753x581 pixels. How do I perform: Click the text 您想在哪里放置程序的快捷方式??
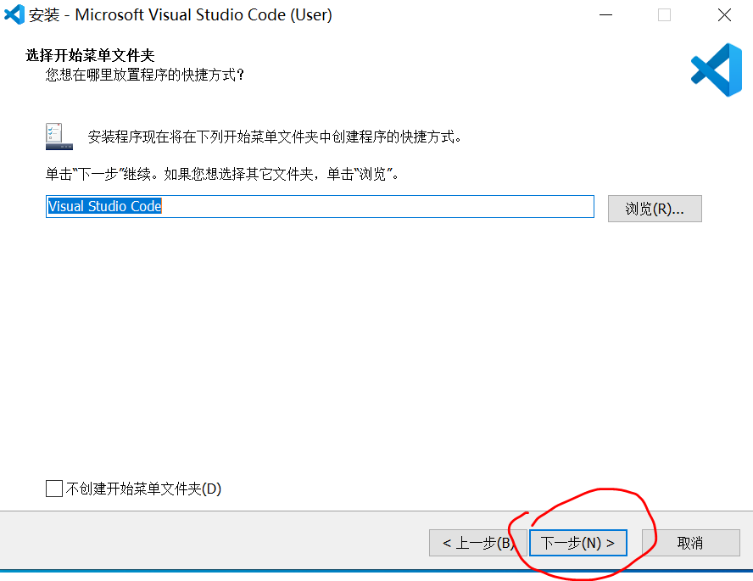pos(145,75)
